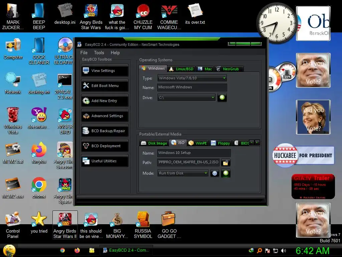Expand the Mode dropdown

(183, 173)
